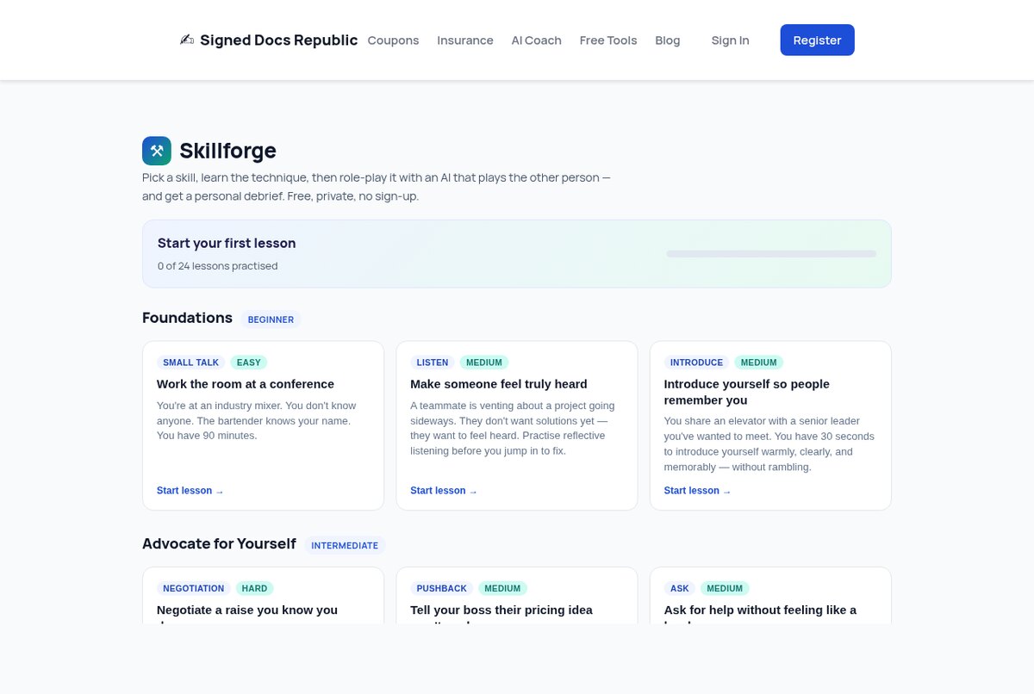Click the Signed Docs Republic logo icon
Viewport: 1034px width, 694px height.
point(186,40)
